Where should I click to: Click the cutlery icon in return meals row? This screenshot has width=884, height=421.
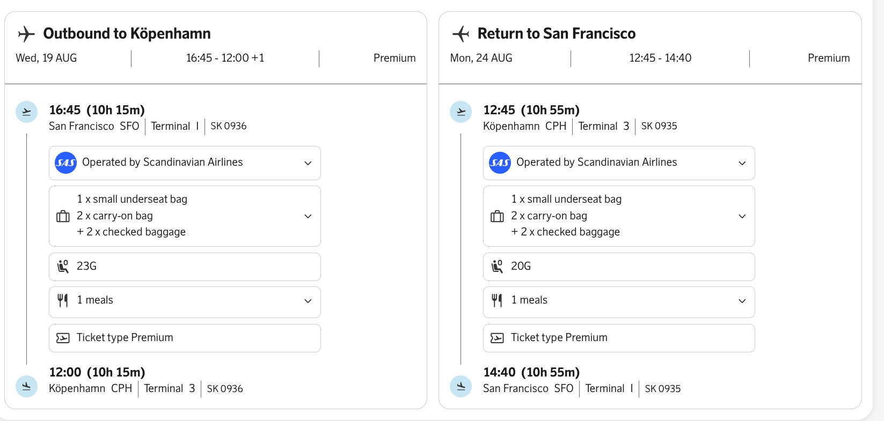tap(497, 300)
